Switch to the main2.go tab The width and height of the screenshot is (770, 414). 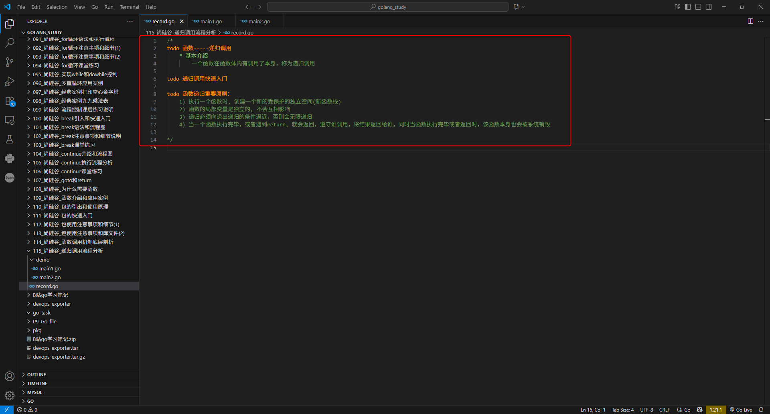259,21
